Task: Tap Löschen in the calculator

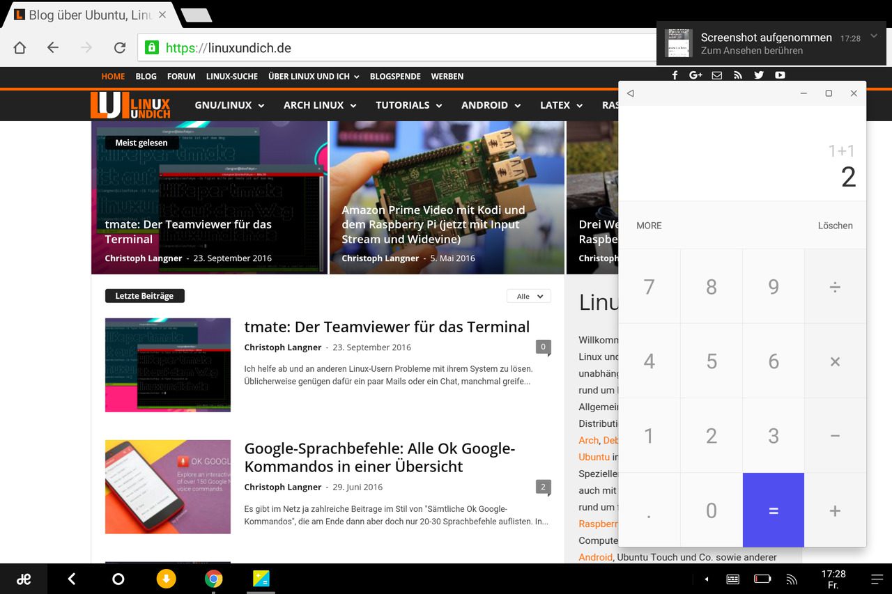Action: coord(835,226)
